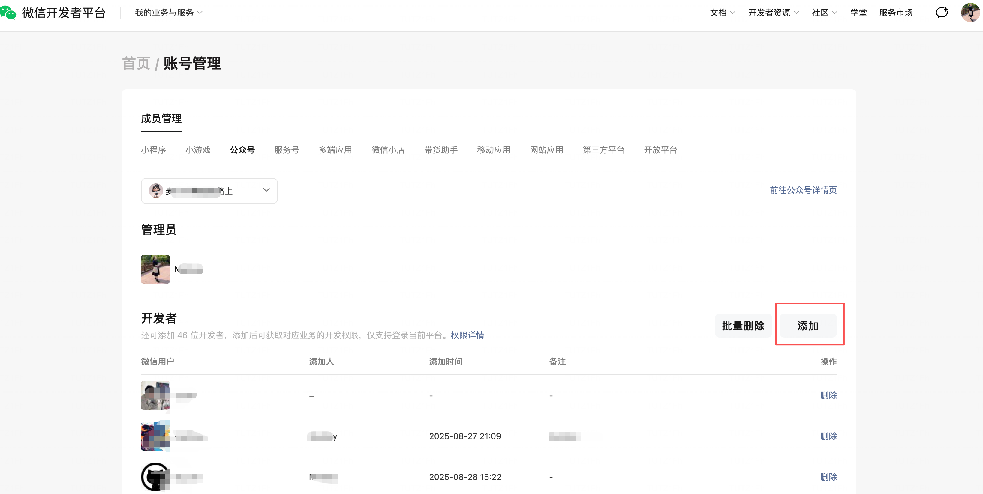The width and height of the screenshot is (983, 494).
Task: Click the black circular avatar in third row
Action: tap(155, 477)
